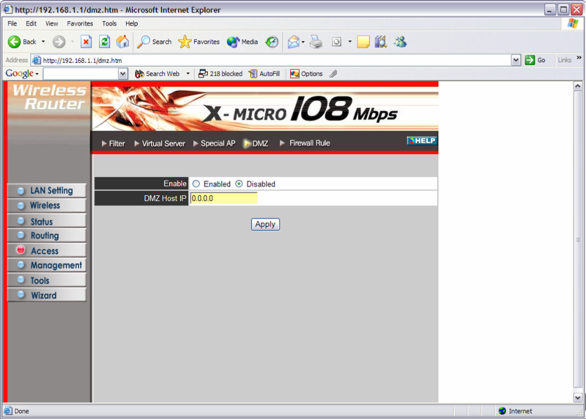Click the yellow note icon in toolbar
The width and height of the screenshot is (586, 419).
point(363,42)
